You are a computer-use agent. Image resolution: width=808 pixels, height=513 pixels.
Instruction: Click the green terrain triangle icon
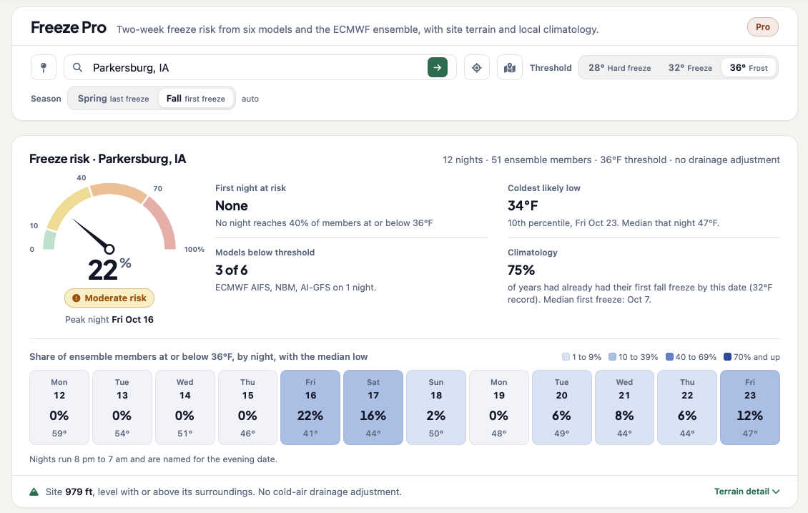click(34, 492)
